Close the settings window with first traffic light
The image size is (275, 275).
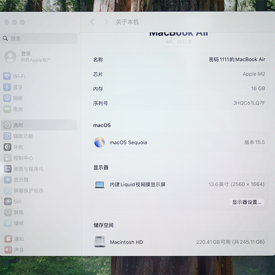pyautogui.click(x=7, y=22)
